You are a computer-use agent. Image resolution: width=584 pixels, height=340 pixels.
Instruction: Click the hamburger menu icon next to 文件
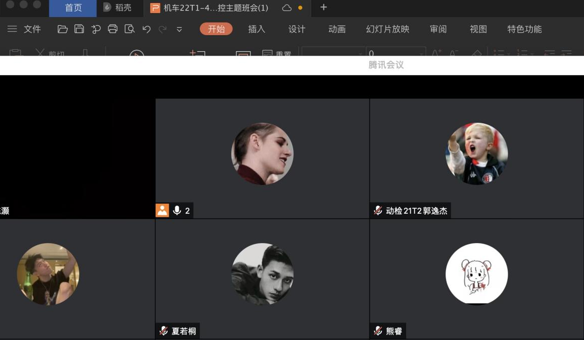(x=13, y=29)
